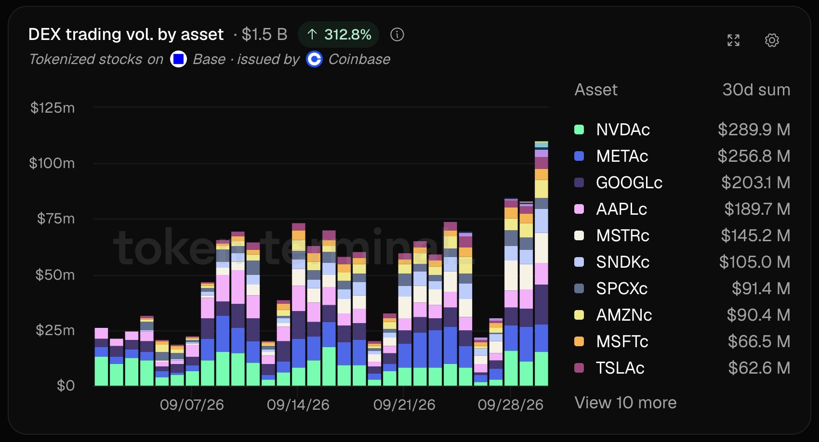Click the NVDAc asset label
Image resolution: width=819 pixels, height=442 pixels.
[623, 130]
